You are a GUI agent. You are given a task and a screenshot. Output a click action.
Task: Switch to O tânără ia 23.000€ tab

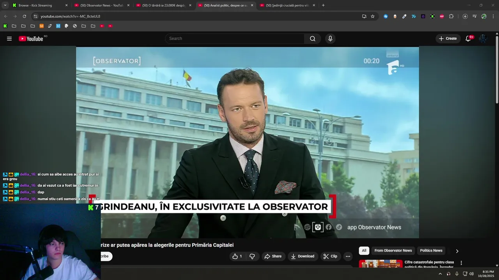tap(163, 5)
